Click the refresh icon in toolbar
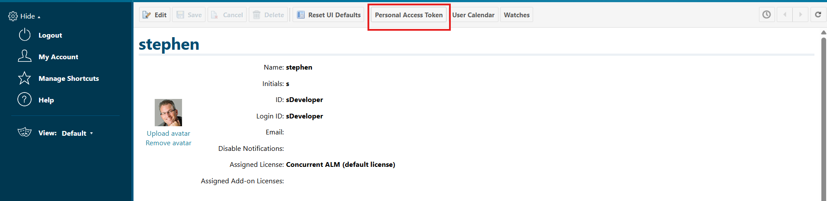The height and width of the screenshot is (201, 827). pos(818,15)
